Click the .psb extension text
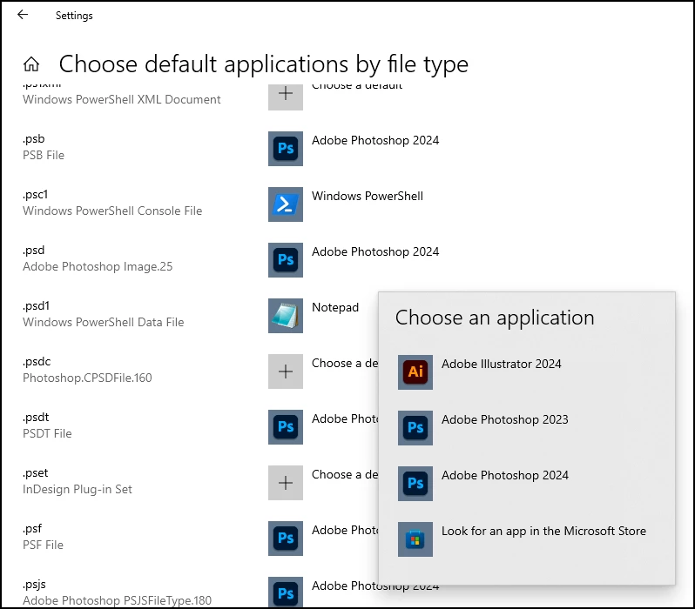 pyautogui.click(x=34, y=139)
